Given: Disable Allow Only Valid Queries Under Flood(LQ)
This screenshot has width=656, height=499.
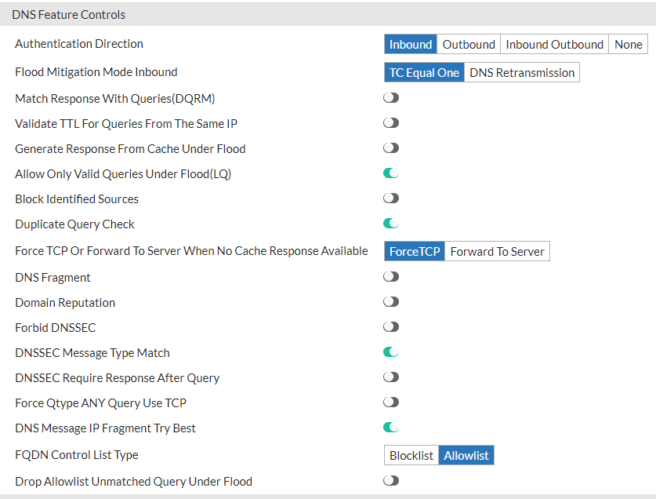Looking at the screenshot, I should 390,173.
